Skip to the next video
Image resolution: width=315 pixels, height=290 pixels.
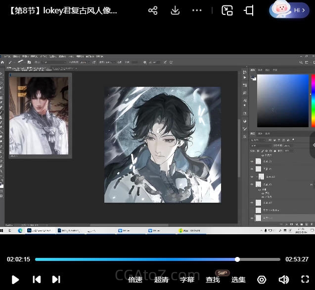56,279
